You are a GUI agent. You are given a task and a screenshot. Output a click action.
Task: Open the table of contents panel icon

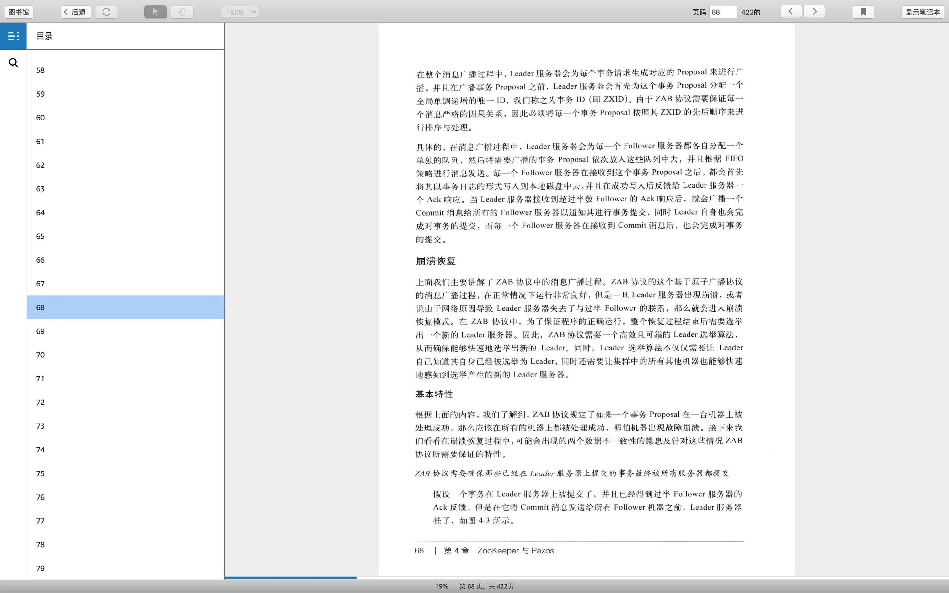(x=13, y=36)
